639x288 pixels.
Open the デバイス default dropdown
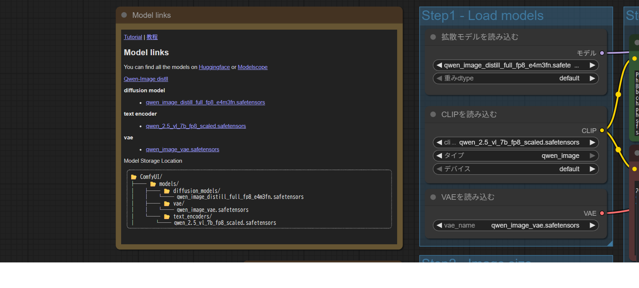(515, 169)
